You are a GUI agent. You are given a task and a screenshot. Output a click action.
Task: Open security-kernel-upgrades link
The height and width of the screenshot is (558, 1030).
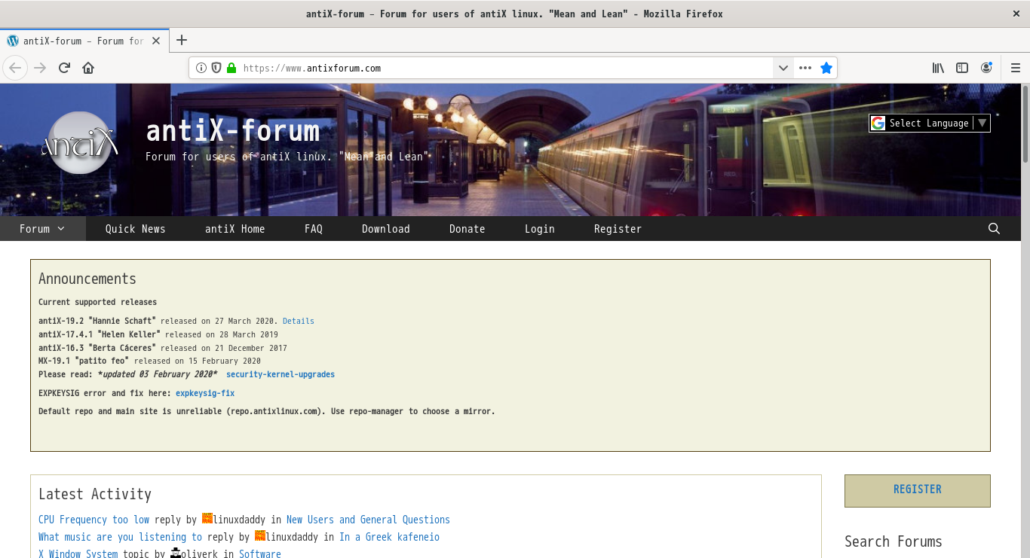click(x=280, y=374)
